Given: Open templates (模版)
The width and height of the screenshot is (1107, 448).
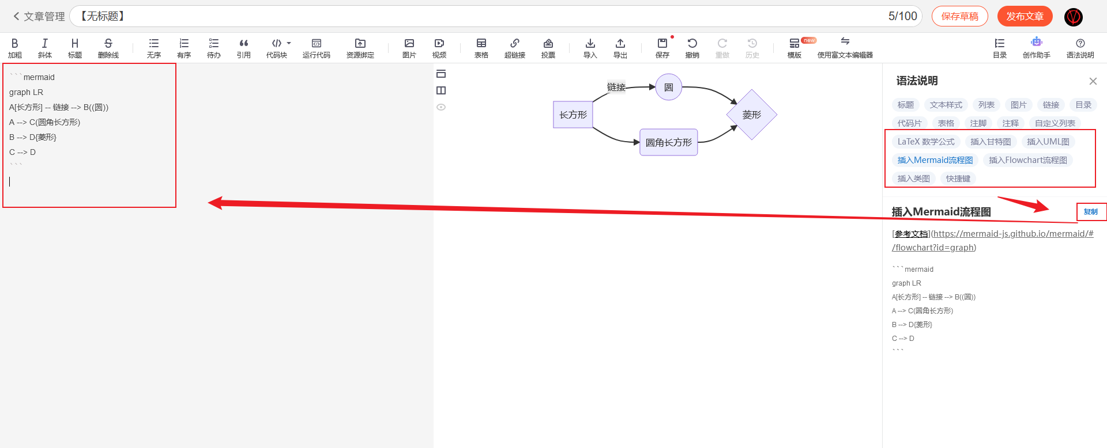Looking at the screenshot, I should click(795, 48).
